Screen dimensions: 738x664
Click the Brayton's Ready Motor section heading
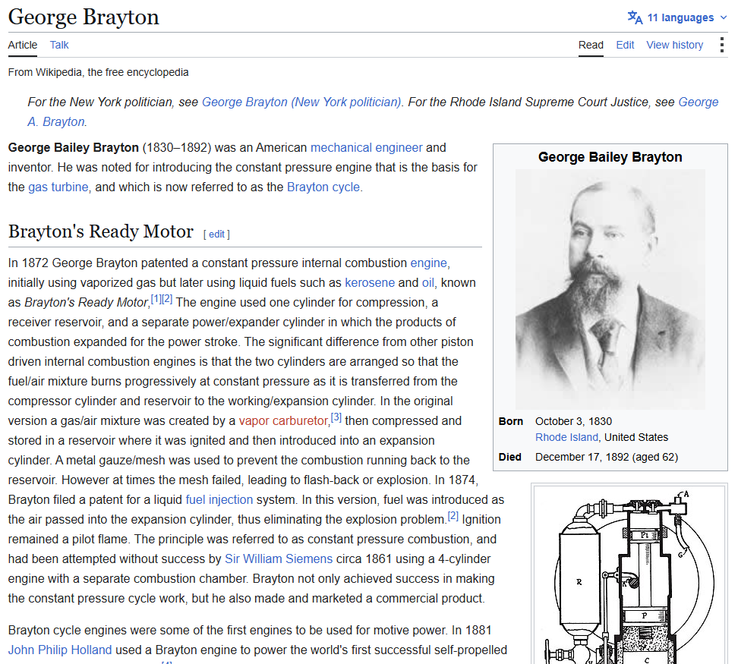pyautogui.click(x=101, y=232)
